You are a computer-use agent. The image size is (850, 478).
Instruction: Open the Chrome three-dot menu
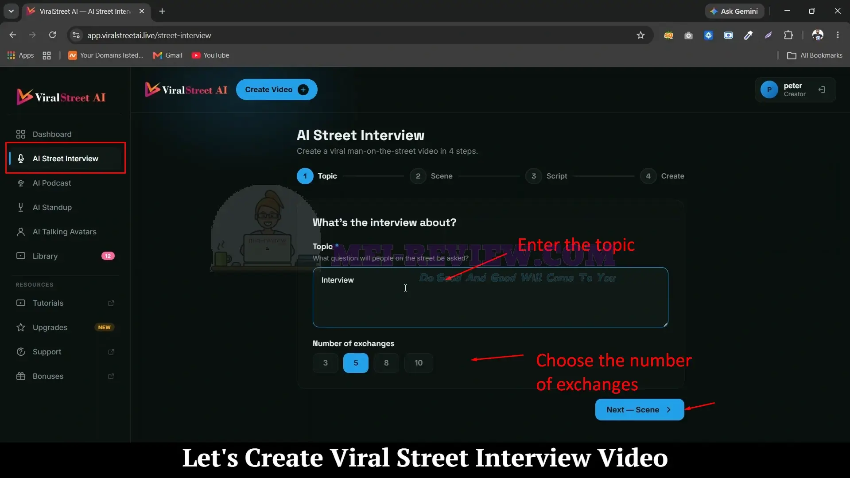[x=838, y=35]
